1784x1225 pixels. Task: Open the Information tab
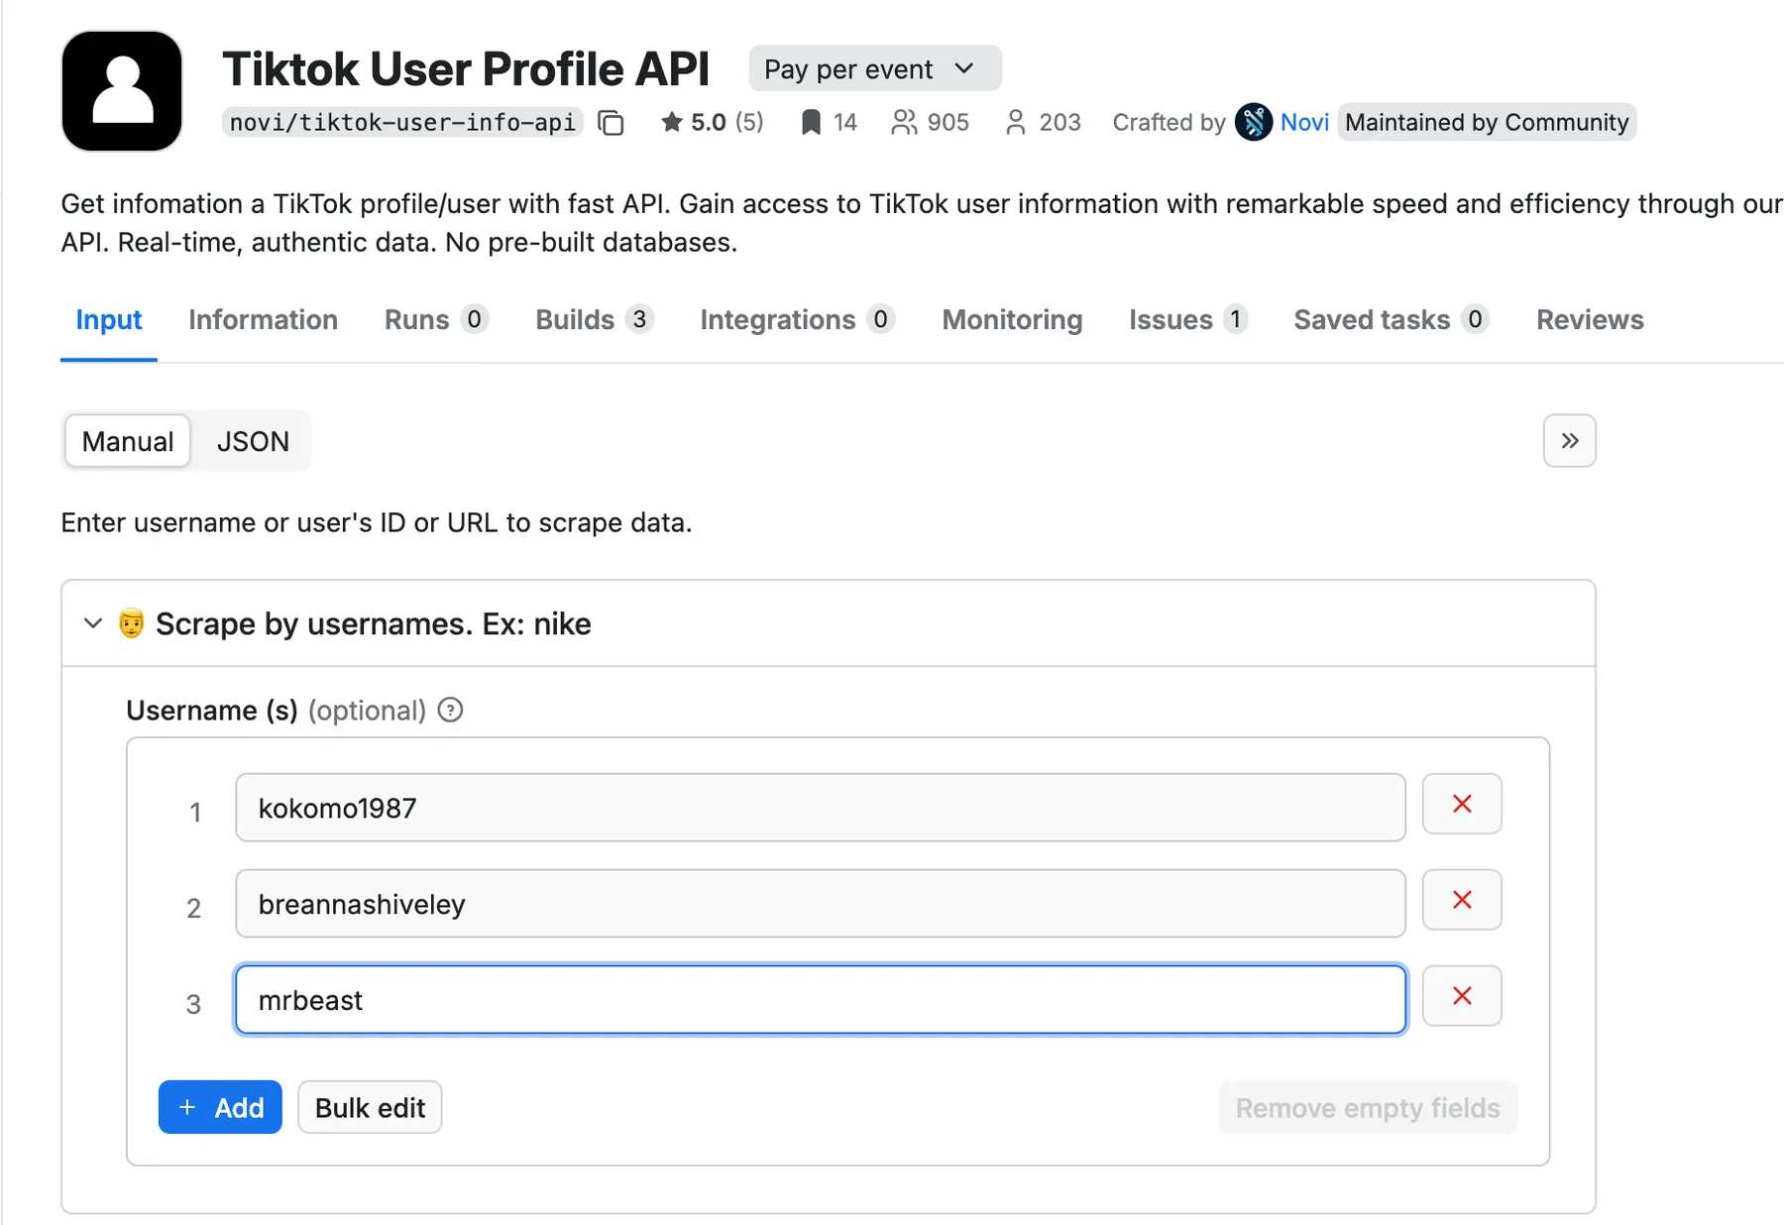click(x=263, y=320)
